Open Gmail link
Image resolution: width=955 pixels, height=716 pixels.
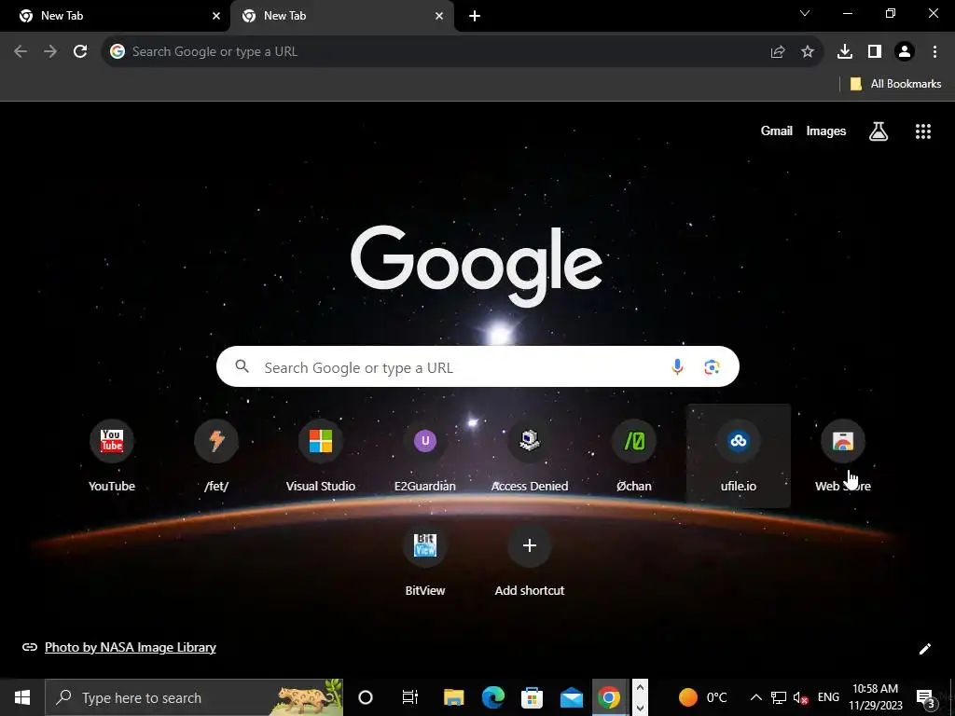coord(776,131)
